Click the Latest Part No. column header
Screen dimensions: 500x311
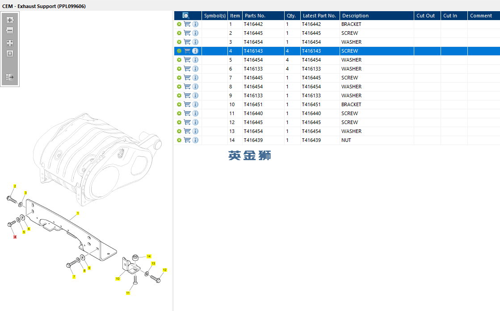click(320, 16)
